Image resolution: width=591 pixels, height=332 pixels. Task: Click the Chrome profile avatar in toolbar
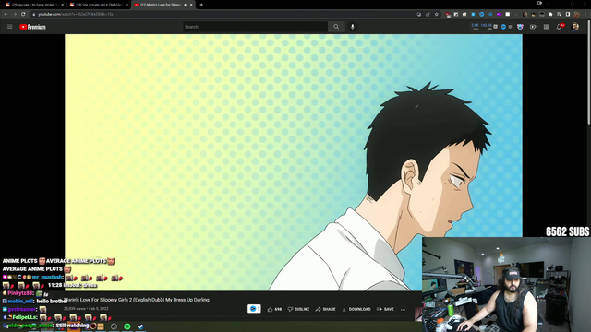[576, 15]
